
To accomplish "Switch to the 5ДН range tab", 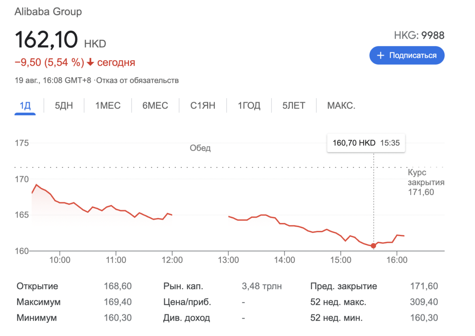I will point(64,106).
